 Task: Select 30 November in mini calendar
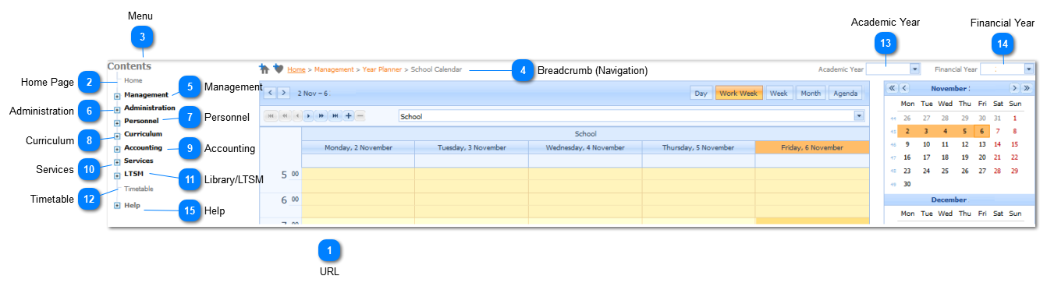pyautogui.click(x=907, y=184)
